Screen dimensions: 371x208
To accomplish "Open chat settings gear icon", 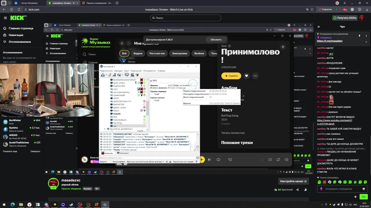I will click(356, 197).
